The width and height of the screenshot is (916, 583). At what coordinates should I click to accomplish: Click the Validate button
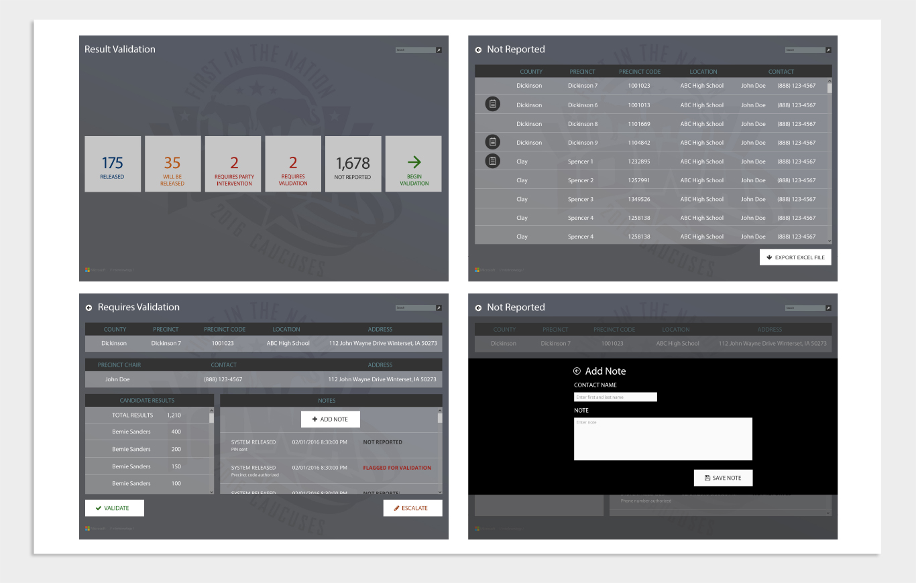[x=115, y=508]
